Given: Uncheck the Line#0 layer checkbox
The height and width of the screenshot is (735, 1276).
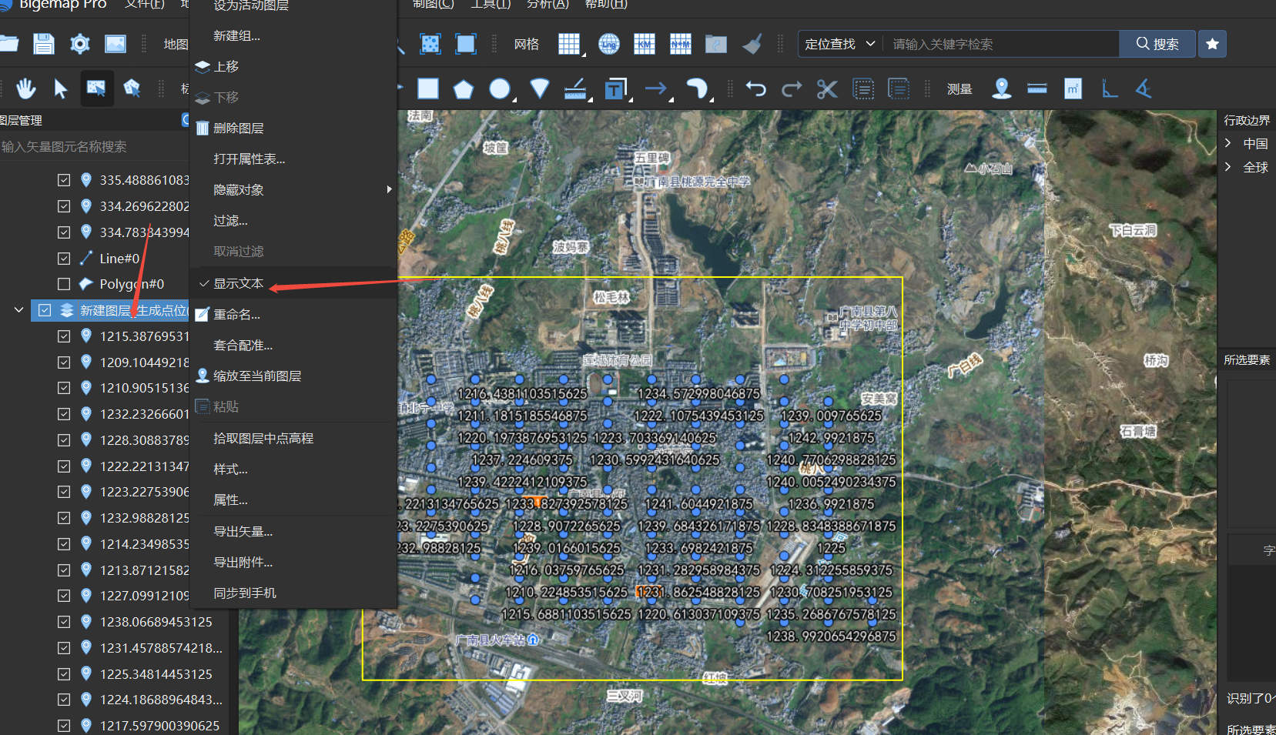Looking at the screenshot, I should [64, 258].
